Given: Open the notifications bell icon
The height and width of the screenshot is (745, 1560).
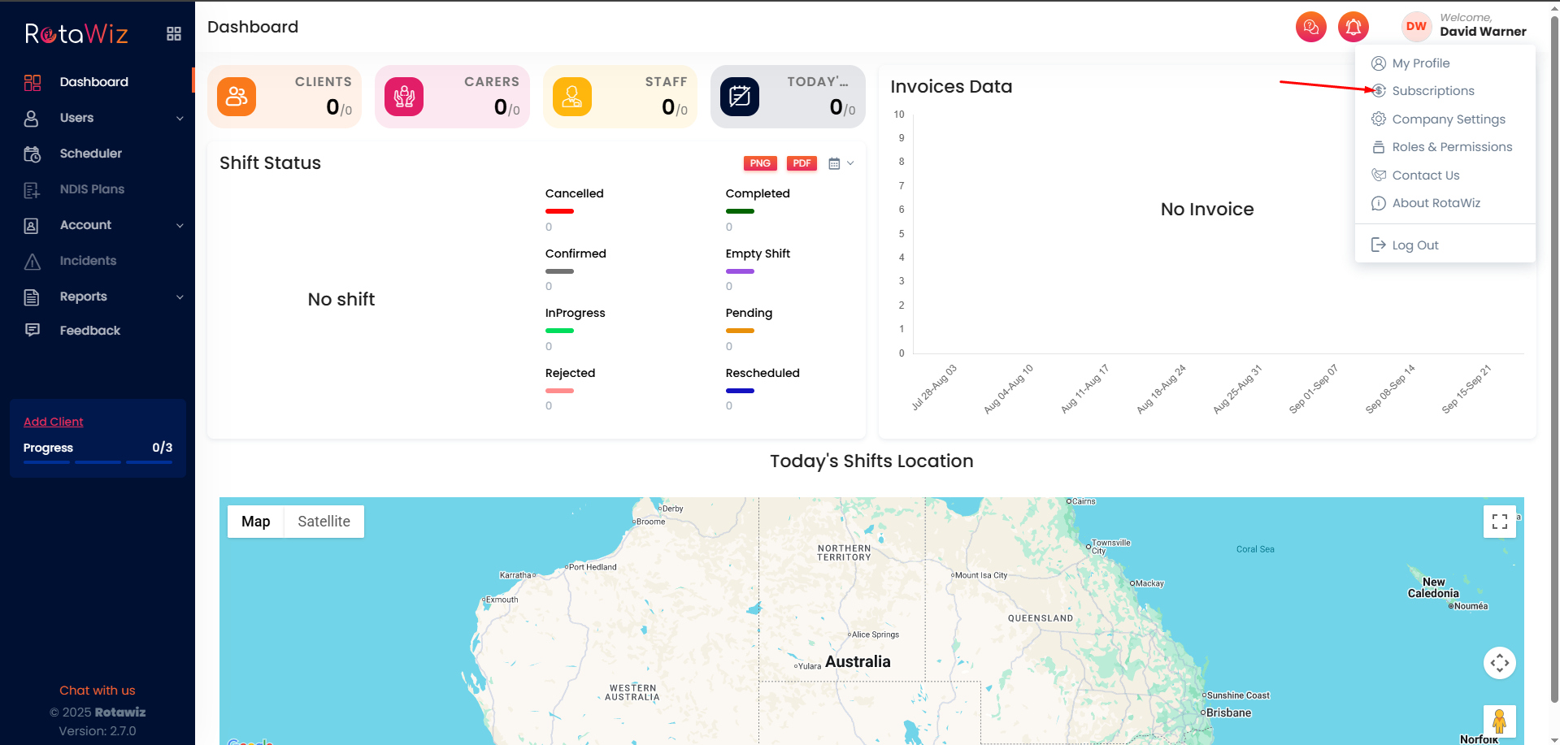Looking at the screenshot, I should click(x=1353, y=27).
